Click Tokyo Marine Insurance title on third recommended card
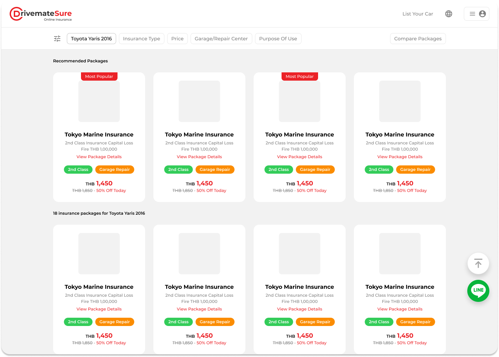 [x=299, y=134]
